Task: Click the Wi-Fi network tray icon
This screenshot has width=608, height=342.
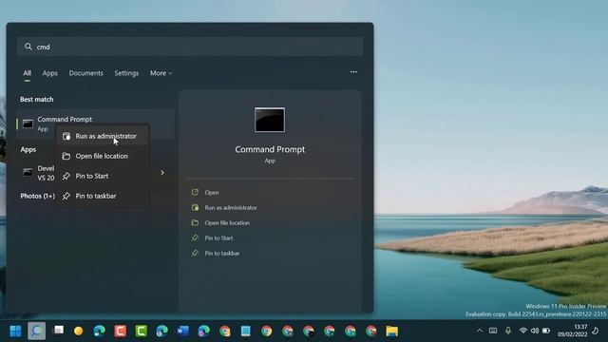Action: click(523, 331)
